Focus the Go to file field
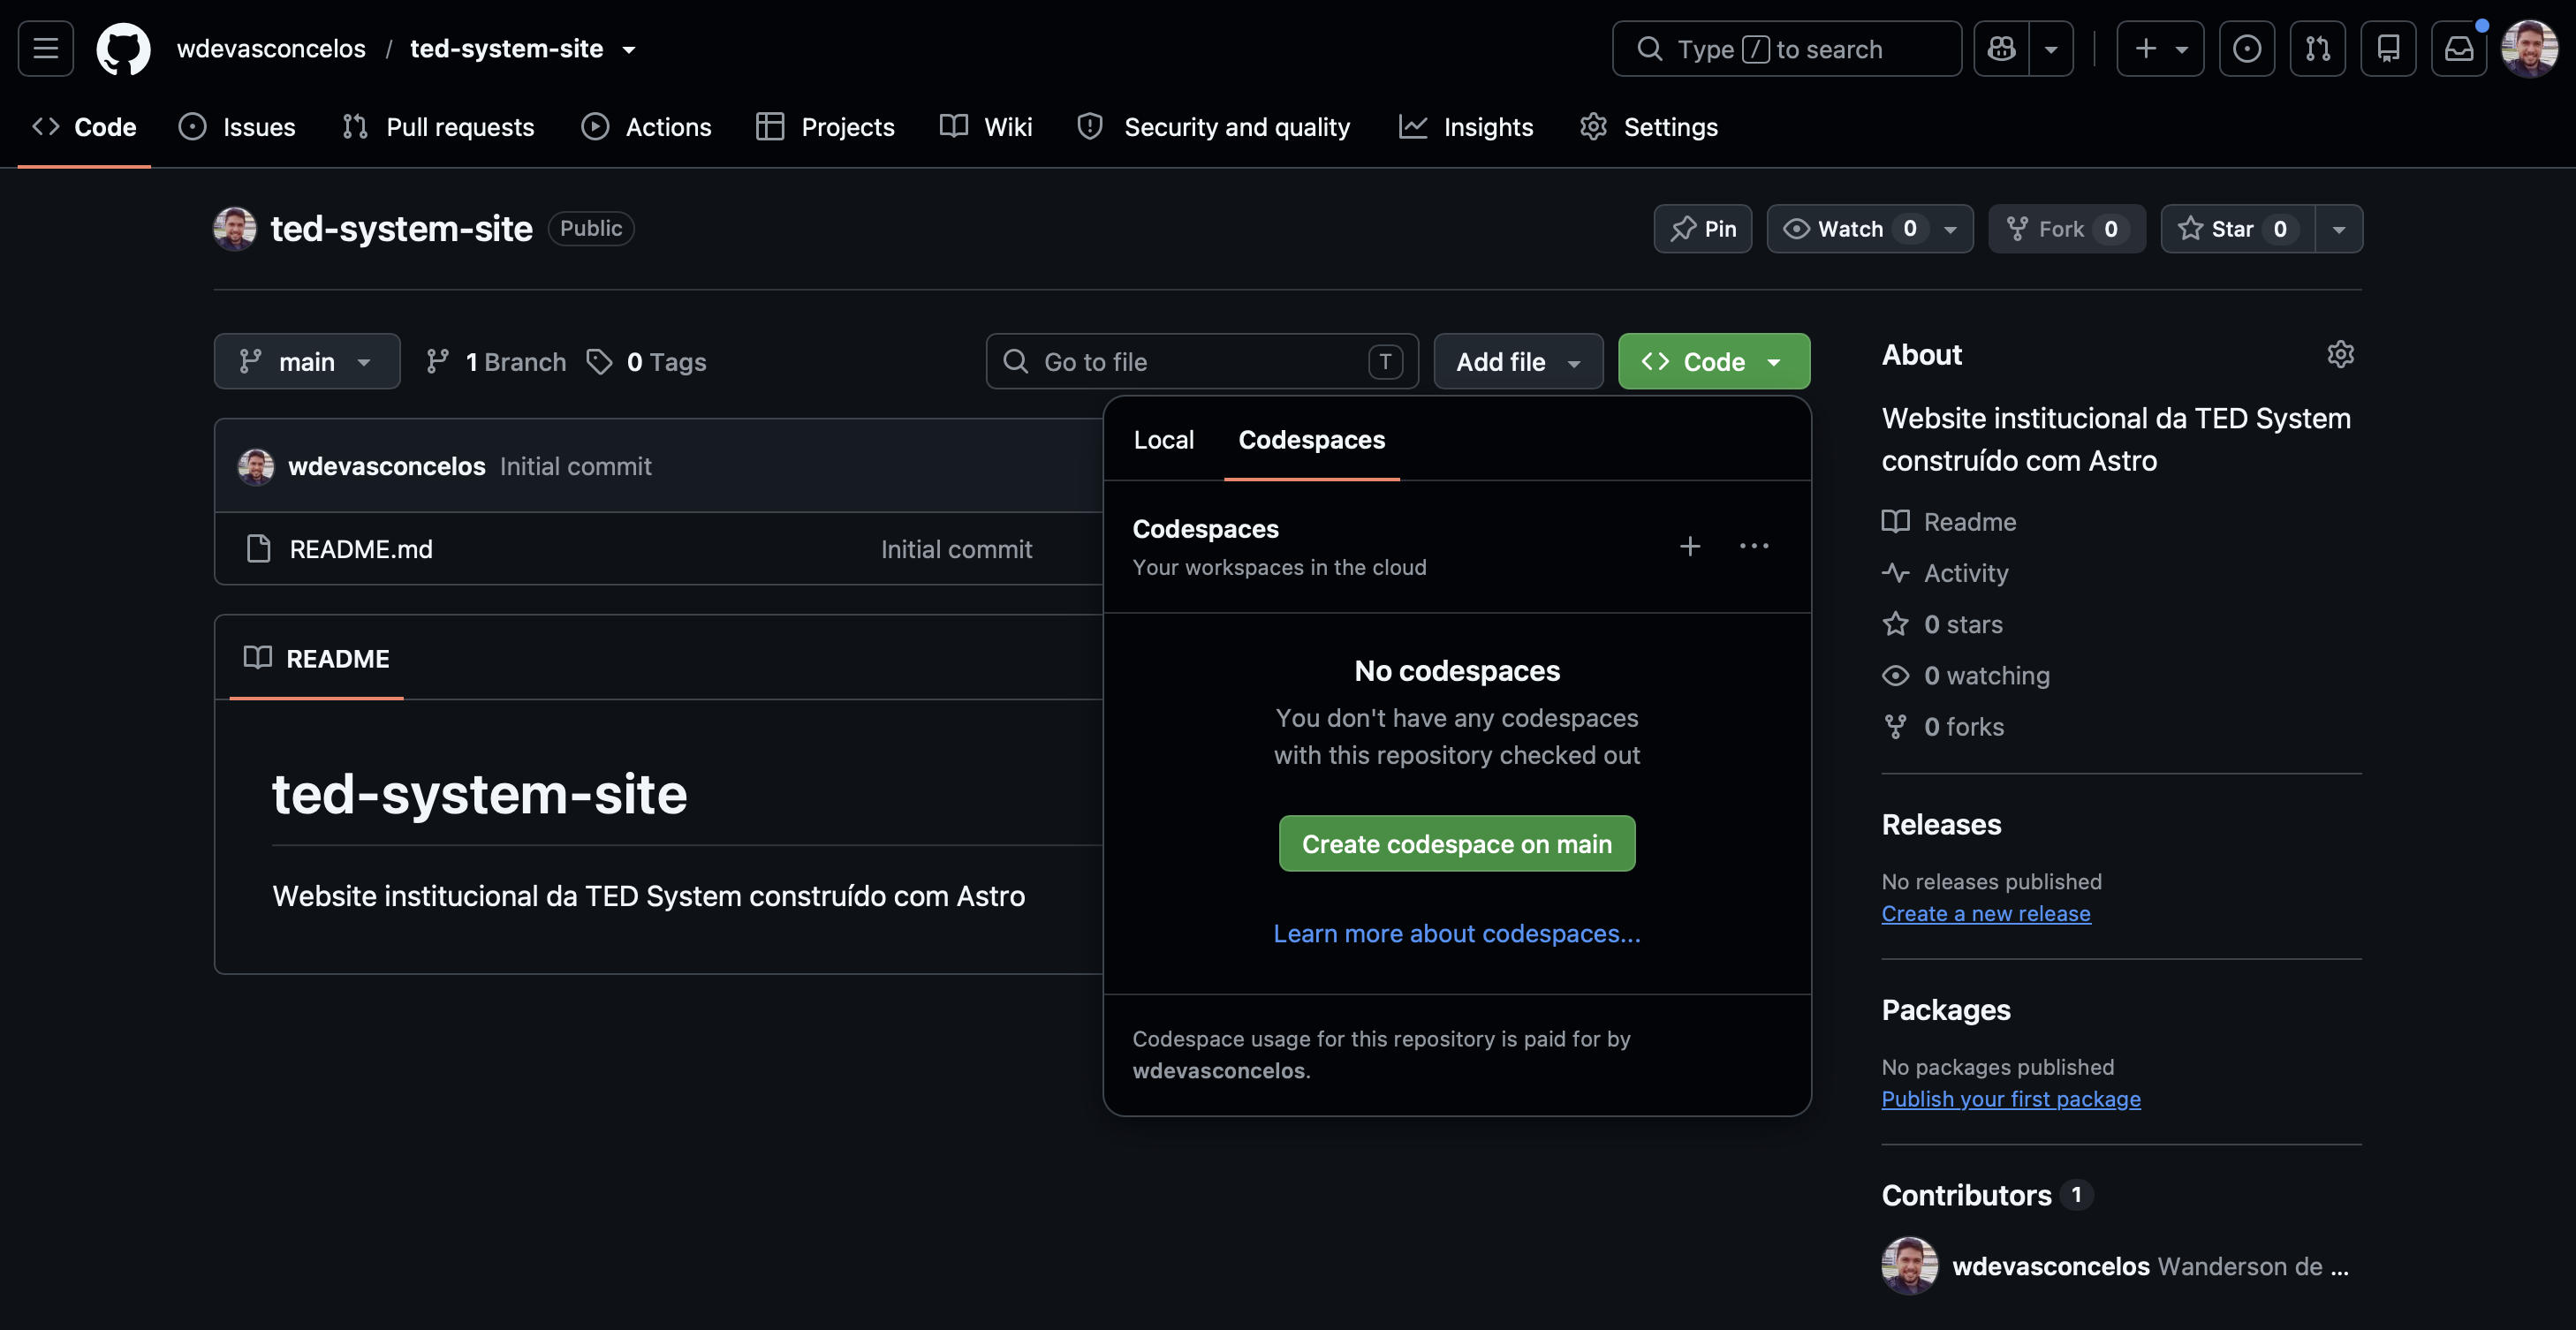This screenshot has width=2576, height=1330. (1202, 361)
